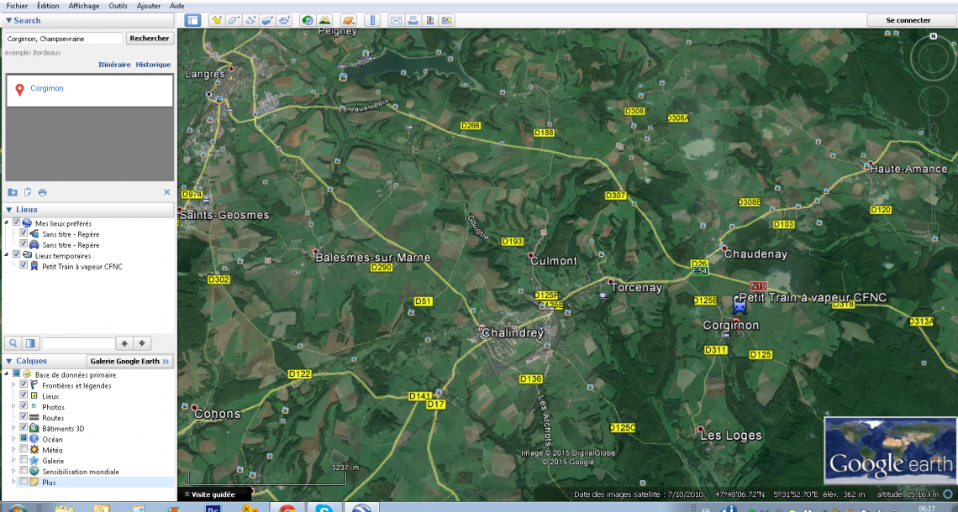Open the Affichage menu

click(83, 5)
